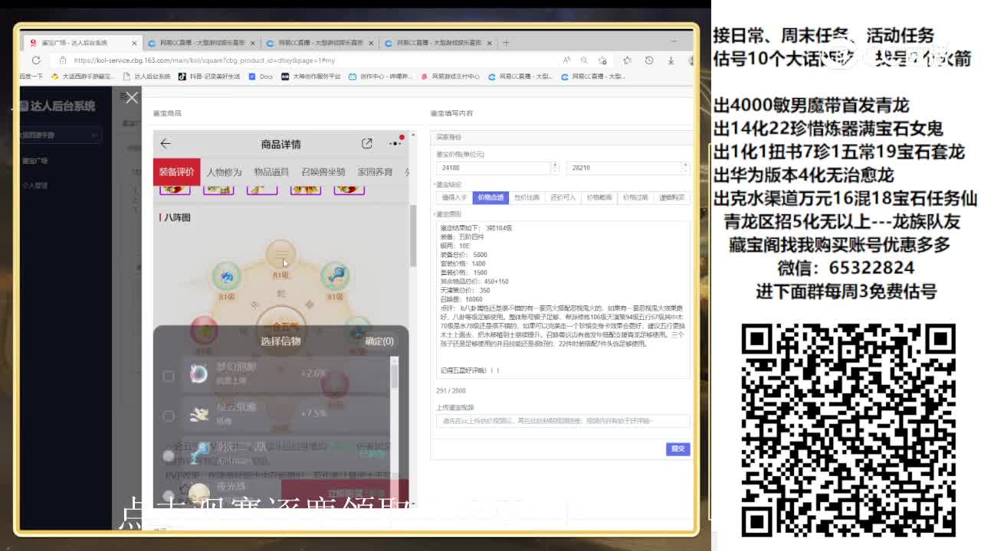Open the 网易游戏支付中心 bookmark

coord(450,77)
